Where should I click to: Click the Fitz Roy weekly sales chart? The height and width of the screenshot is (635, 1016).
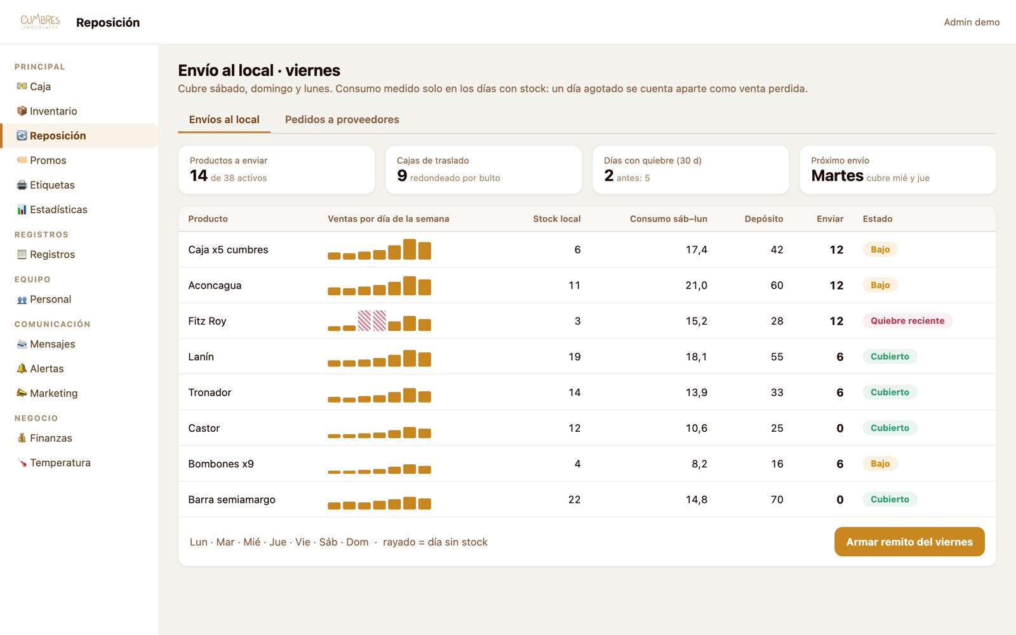[x=380, y=321]
